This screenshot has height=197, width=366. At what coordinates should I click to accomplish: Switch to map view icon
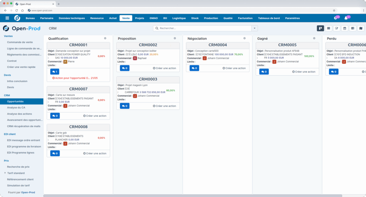[x=361, y=28]
